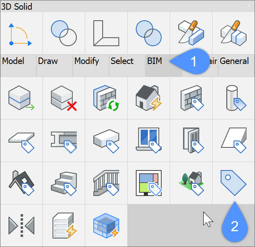Go to the Modify tab
Image resolution: width=255 pixels, height=247 pixels.
pos(86,62)
